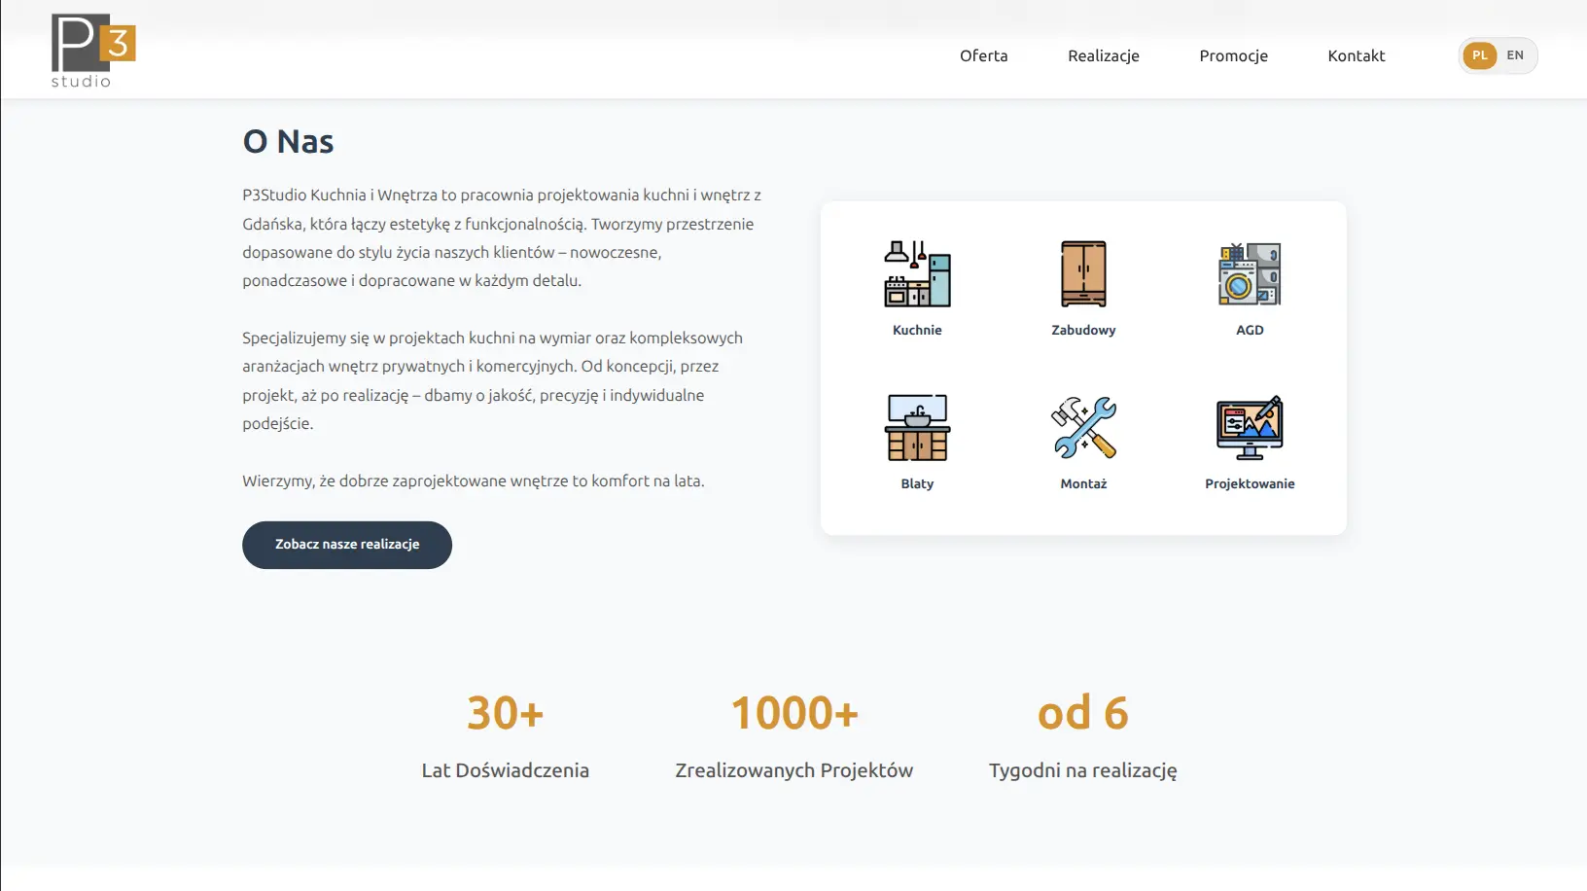
Task: Click the AGD label
Action: [1250, 330]
